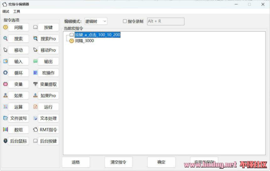Open the 调试 menu
Viewport: 270px width, 171px height.
6,12
